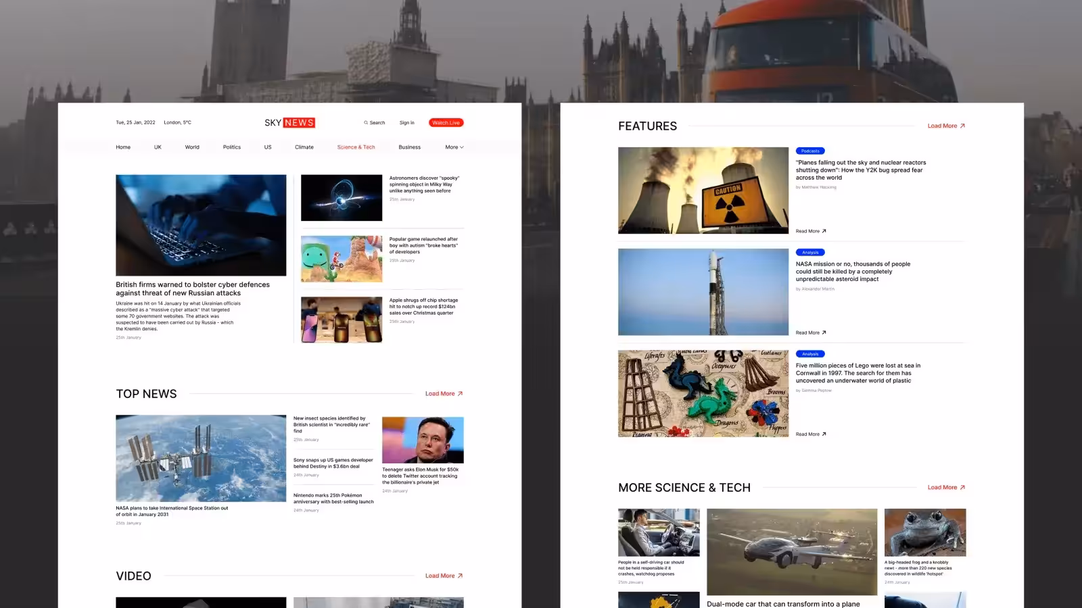
Task: Open the cyber defences laptop image
Action: 201,225
